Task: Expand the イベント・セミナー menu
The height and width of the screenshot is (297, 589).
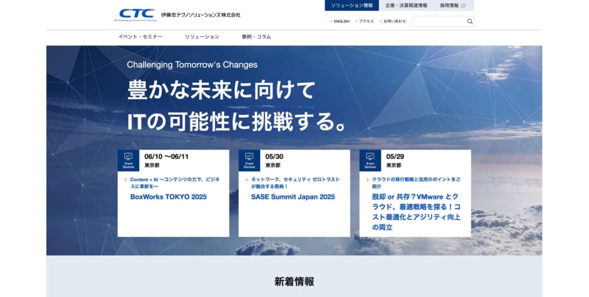Action: click(140, 37)
